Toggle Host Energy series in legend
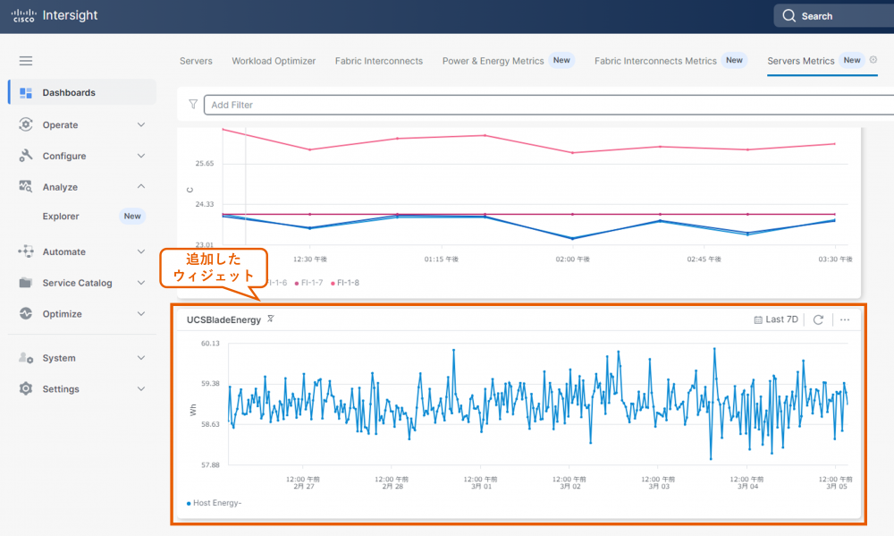Viewport: 894px width, 536px height. tap(214, 503)
